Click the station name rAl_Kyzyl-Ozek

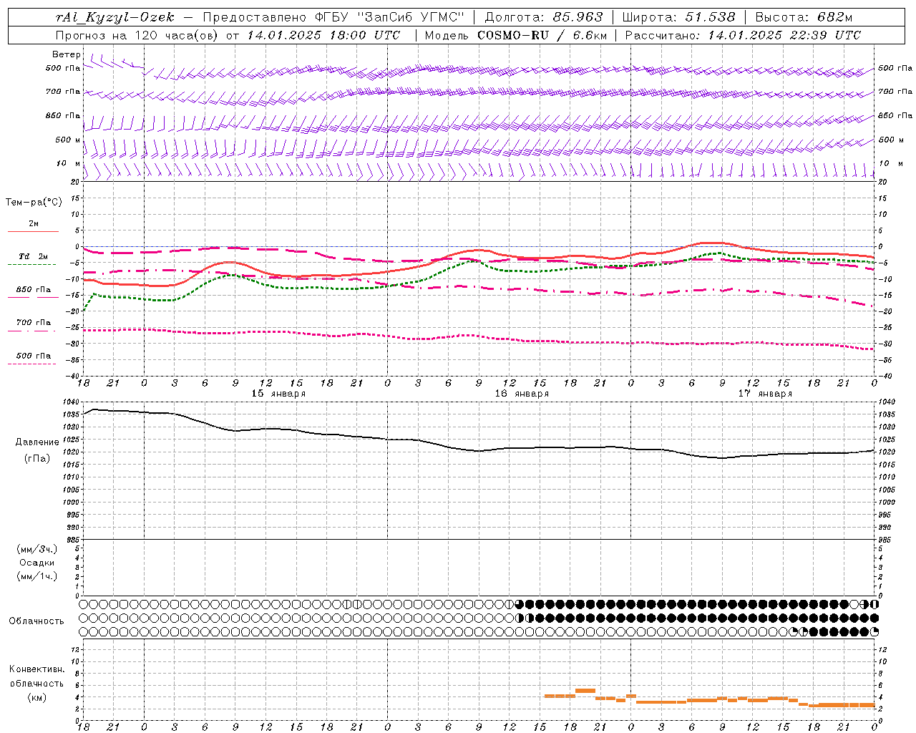[114, 17]
